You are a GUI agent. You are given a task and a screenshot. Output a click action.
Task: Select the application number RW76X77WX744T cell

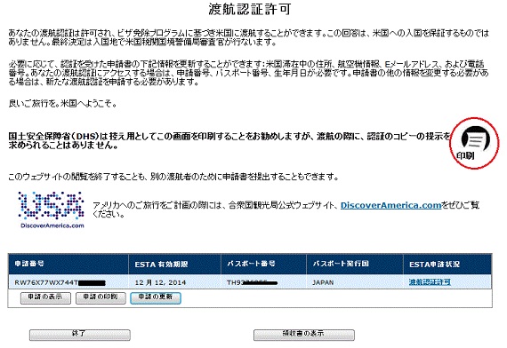pos(68,282)
